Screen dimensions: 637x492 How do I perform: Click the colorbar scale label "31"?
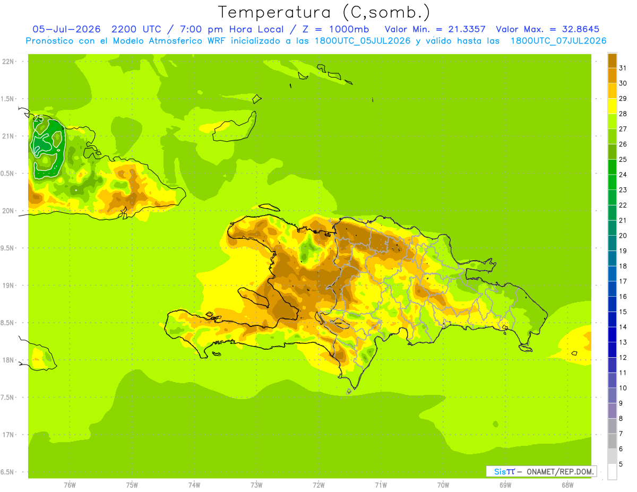623,68
